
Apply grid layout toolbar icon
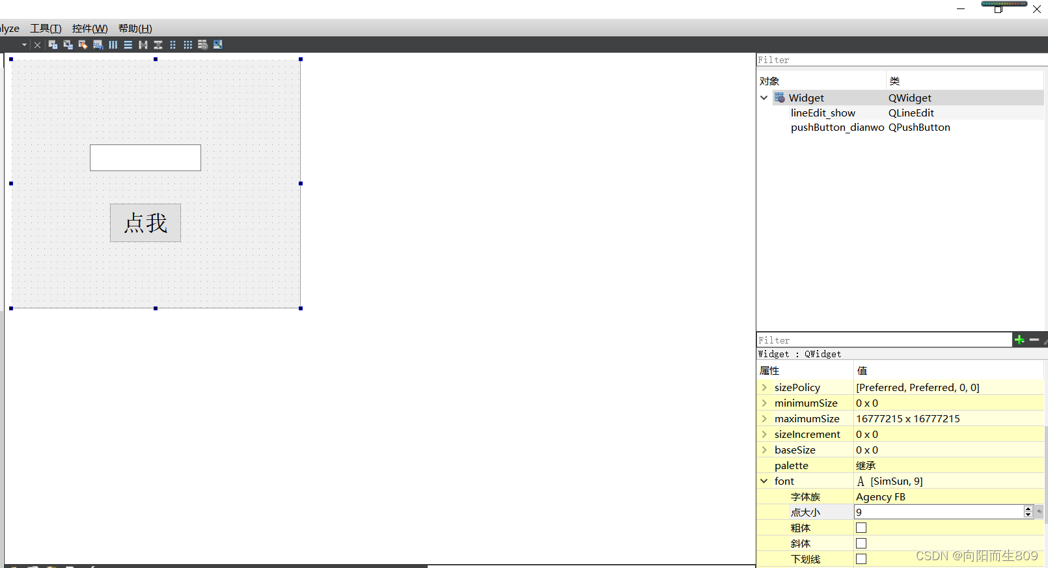[188, 45]
